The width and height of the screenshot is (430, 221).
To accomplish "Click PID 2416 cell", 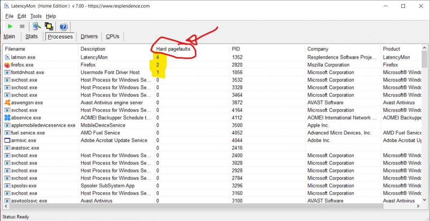I will click(237, 148).
